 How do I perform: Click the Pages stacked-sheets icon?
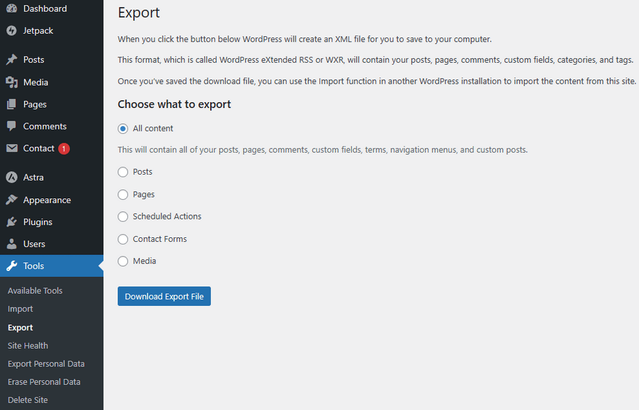click(12, 104)
